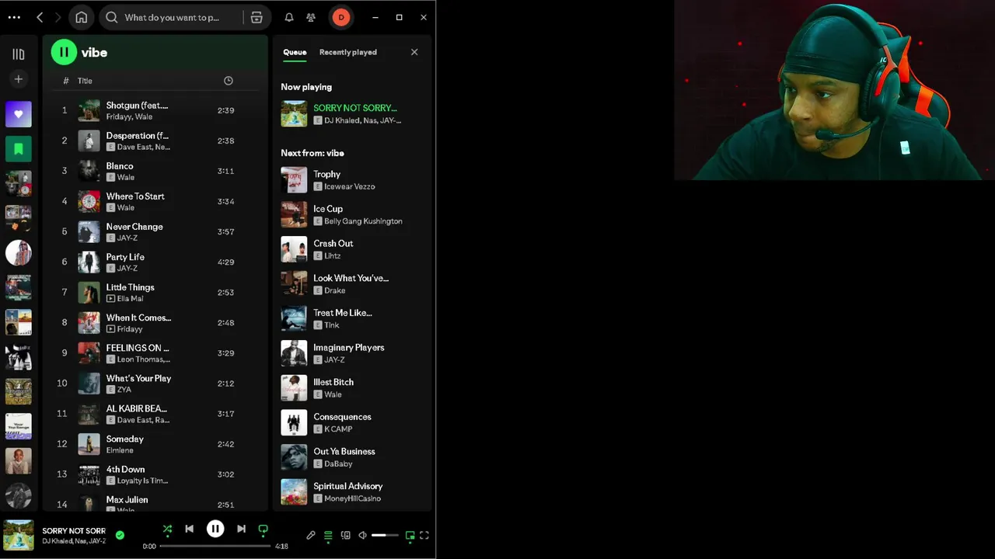Screen dimensions: 995x559
Task: Toggle shuffle
Action: [167, 529]
